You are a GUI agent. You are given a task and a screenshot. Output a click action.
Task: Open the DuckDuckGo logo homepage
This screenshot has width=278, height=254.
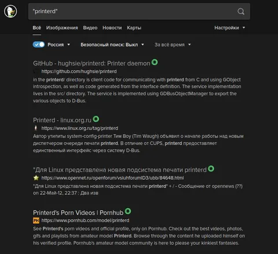pyautogui.click(x=10, y=11)
